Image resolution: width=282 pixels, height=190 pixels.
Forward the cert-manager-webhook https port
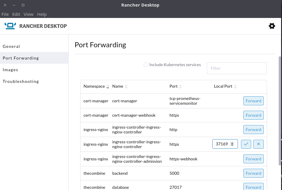(253, 115)
